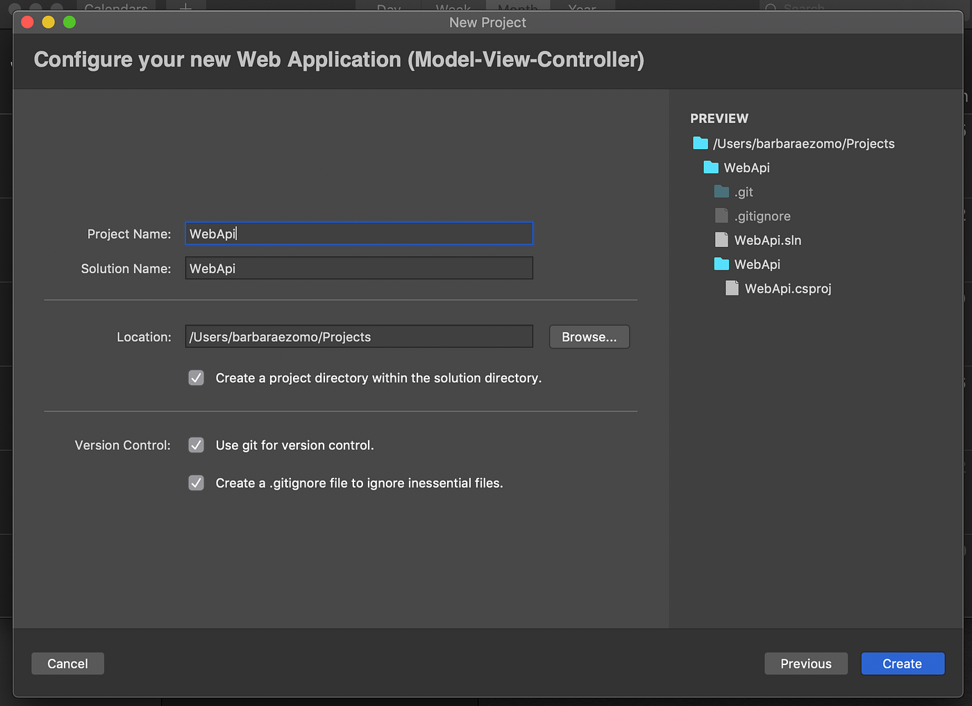Disable Use git for version control

tap(196, 445)
